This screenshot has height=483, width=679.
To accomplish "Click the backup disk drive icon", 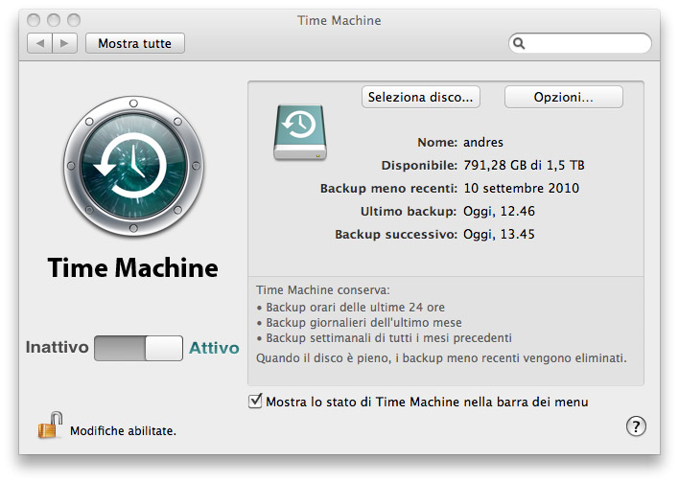I will [300, 132].
